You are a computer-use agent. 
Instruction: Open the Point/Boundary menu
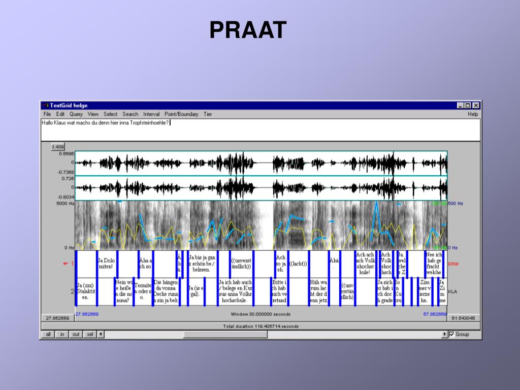pos(181,114)
